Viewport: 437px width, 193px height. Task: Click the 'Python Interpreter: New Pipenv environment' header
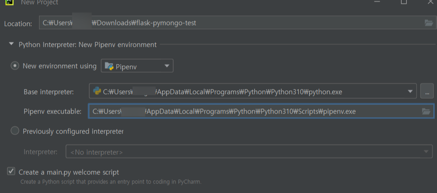88,45
